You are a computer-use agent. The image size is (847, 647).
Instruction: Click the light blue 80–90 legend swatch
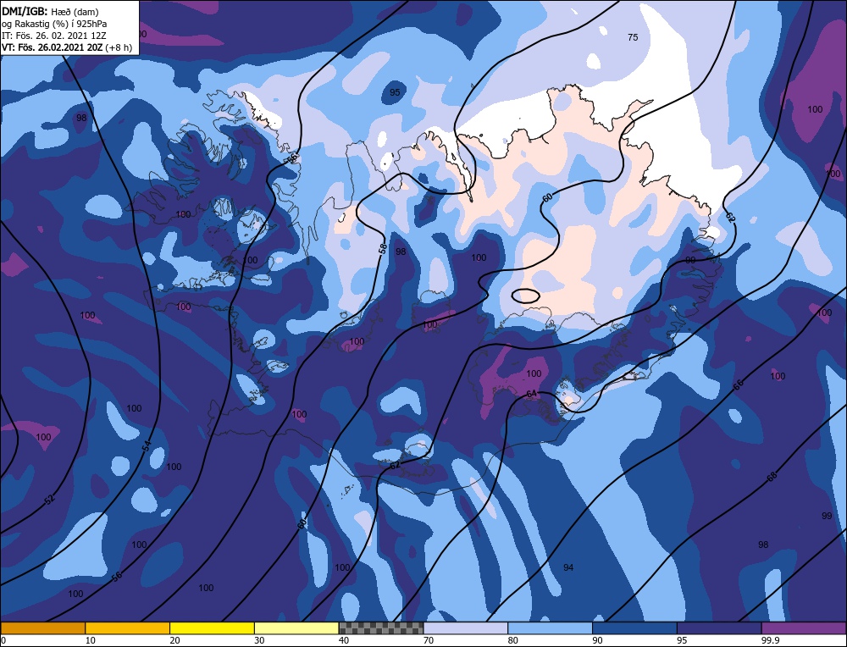[x=550, y=628]
